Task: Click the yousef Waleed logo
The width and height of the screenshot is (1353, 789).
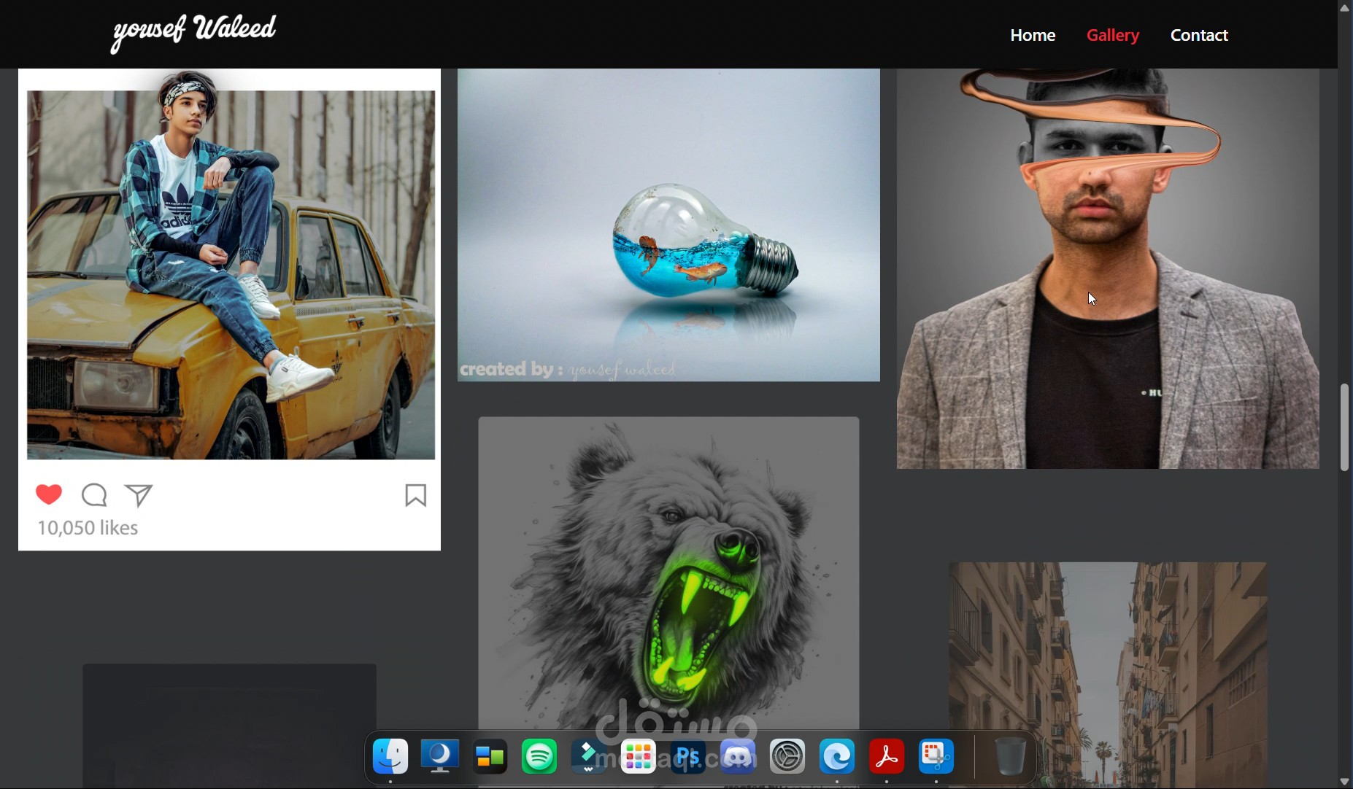Action: point(193,33)
